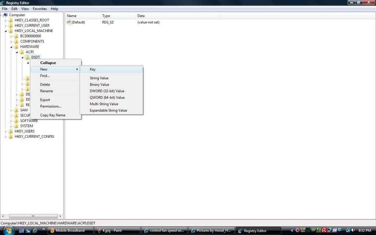This screenshot has width=376, height=235.
Task: Open the File menu
Action: (x=4, y=9)
